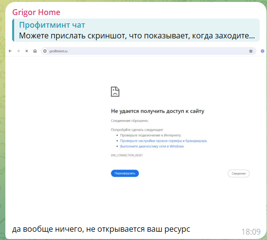267x240 pixels.
Task: Open the purple extension icon
Action: (263, 51)
